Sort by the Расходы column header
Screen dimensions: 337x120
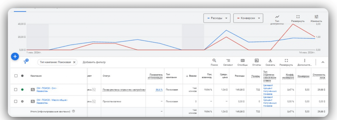tap(239, 76)
